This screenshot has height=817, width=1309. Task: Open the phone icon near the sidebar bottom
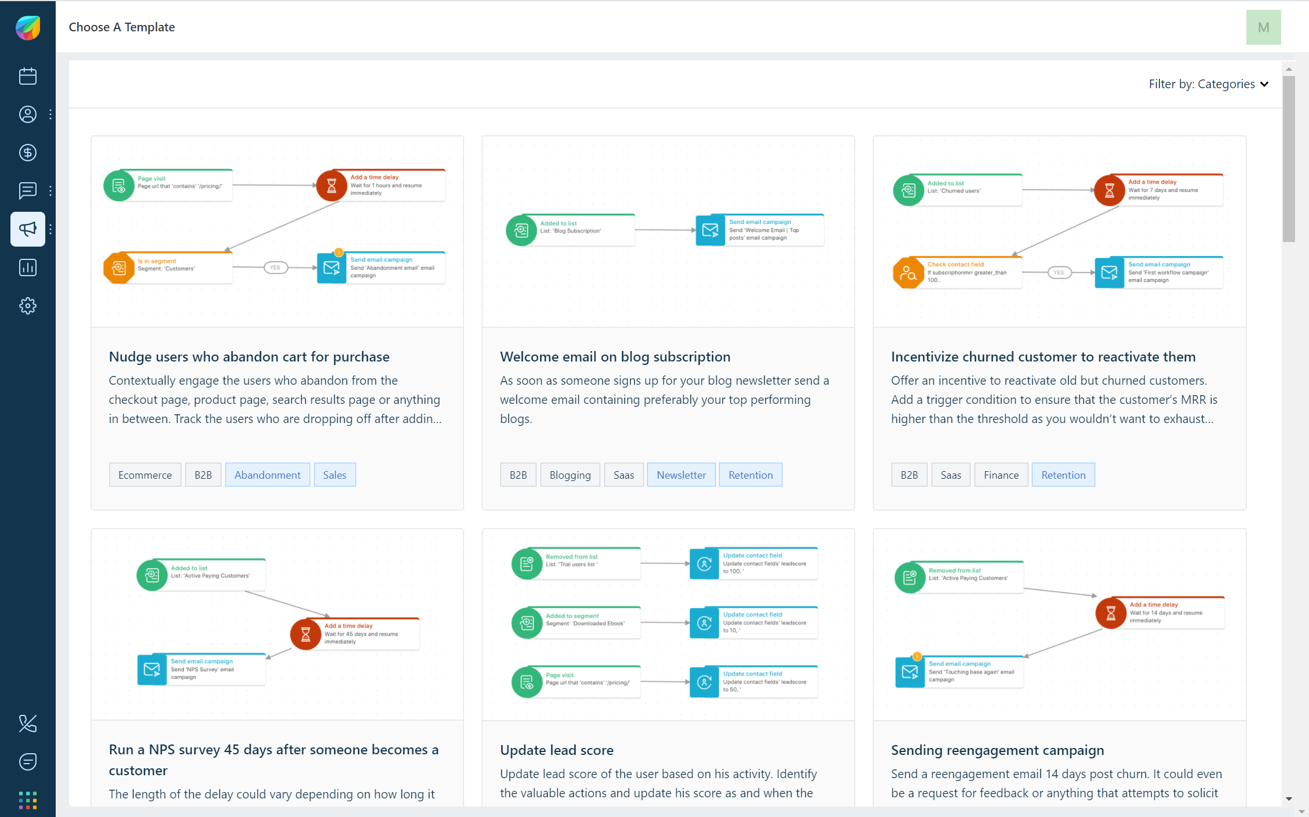click(27, 723)
